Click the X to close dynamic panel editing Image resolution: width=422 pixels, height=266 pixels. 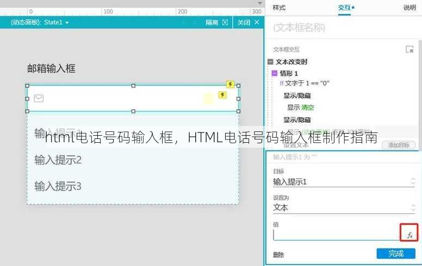click(257, 22)
